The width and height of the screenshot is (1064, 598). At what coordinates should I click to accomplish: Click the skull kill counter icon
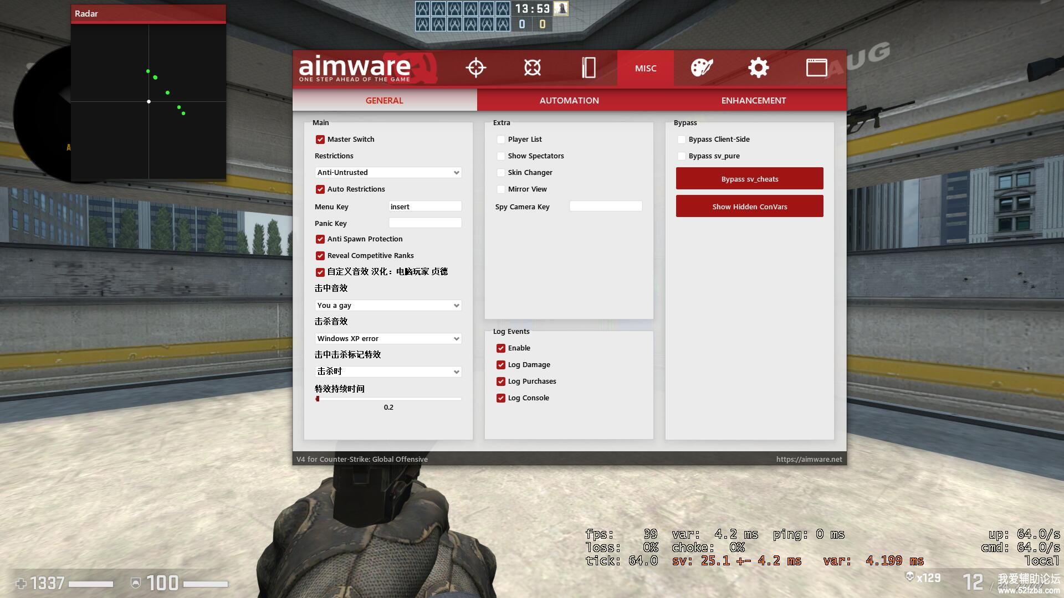pyautogui.click(x=909, y=576)
